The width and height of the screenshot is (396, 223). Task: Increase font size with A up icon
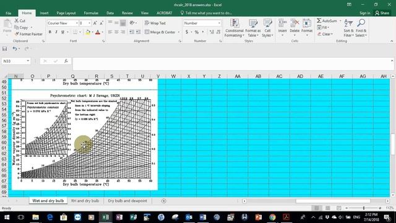tap(95, 23)
